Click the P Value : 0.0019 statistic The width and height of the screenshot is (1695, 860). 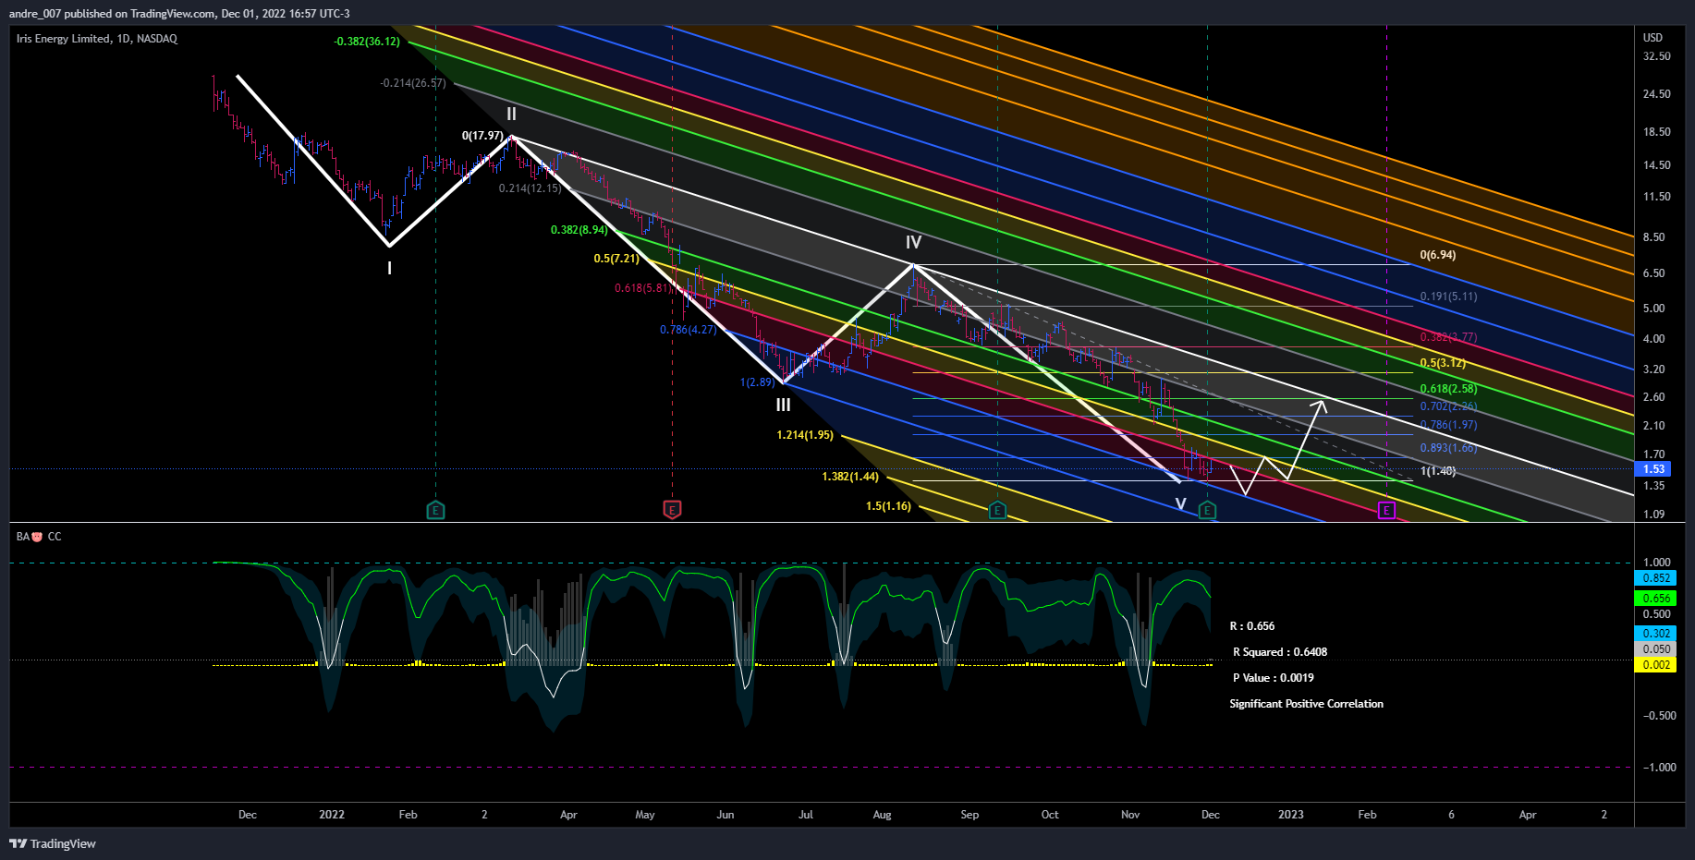pyautogui.click(x=1274, y=678)
